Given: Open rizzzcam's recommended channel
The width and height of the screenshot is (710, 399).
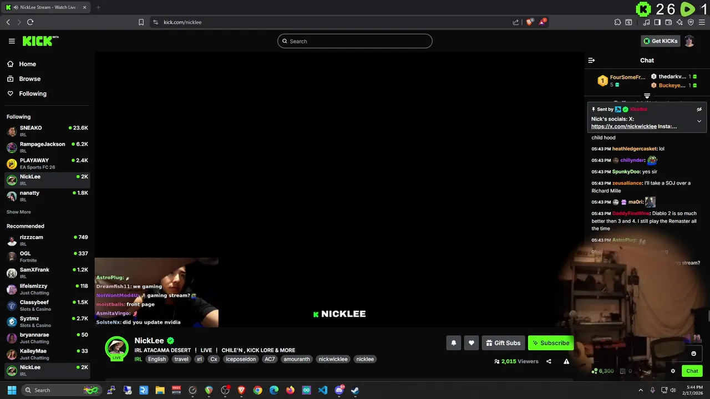Looking at the screenshot, I should 47,241.
